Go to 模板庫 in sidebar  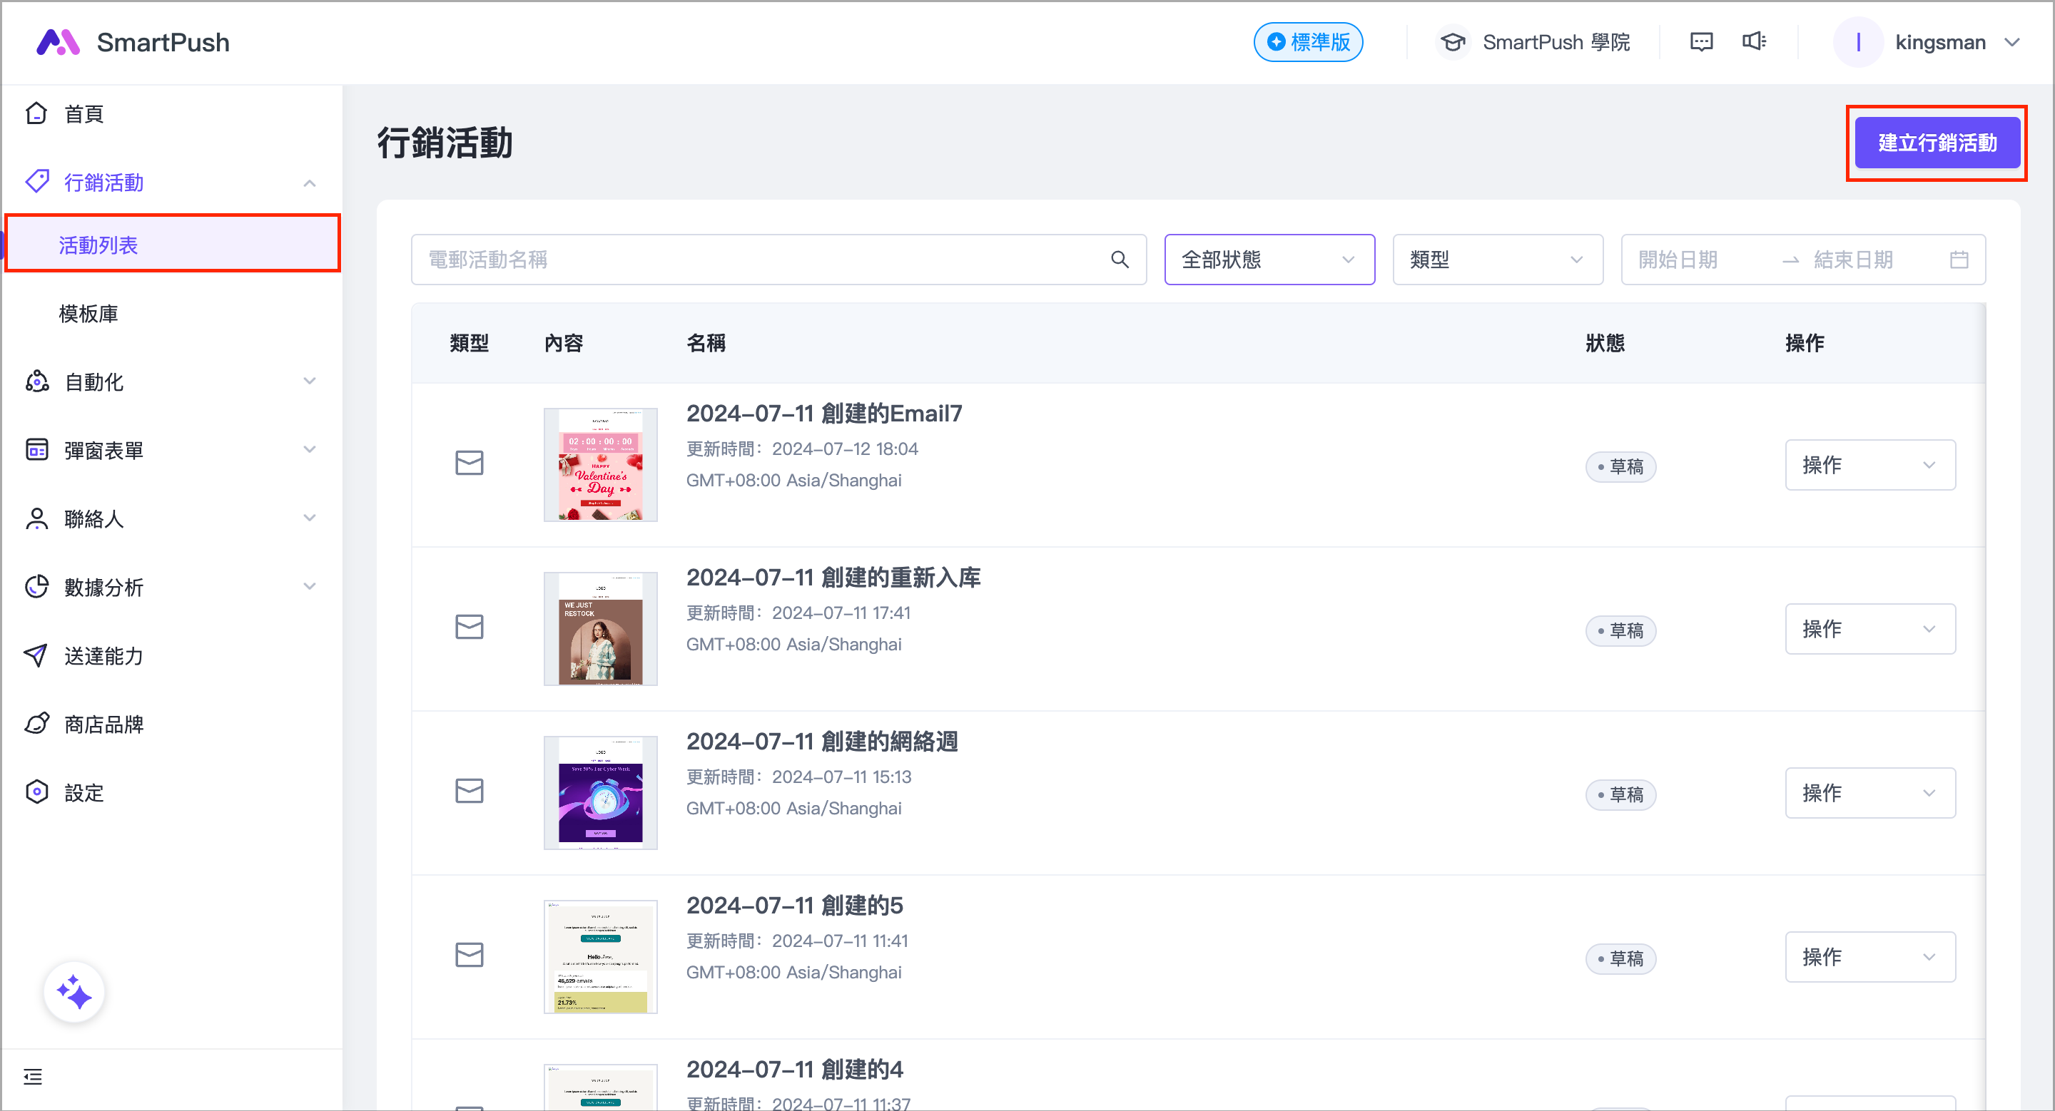coord(88,313)
